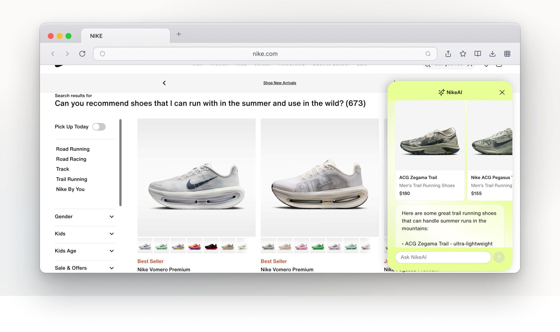Open the browser share icon
The width and height of the screenshot is (560, 332).
pyautogui.click(x=448, y=54)
